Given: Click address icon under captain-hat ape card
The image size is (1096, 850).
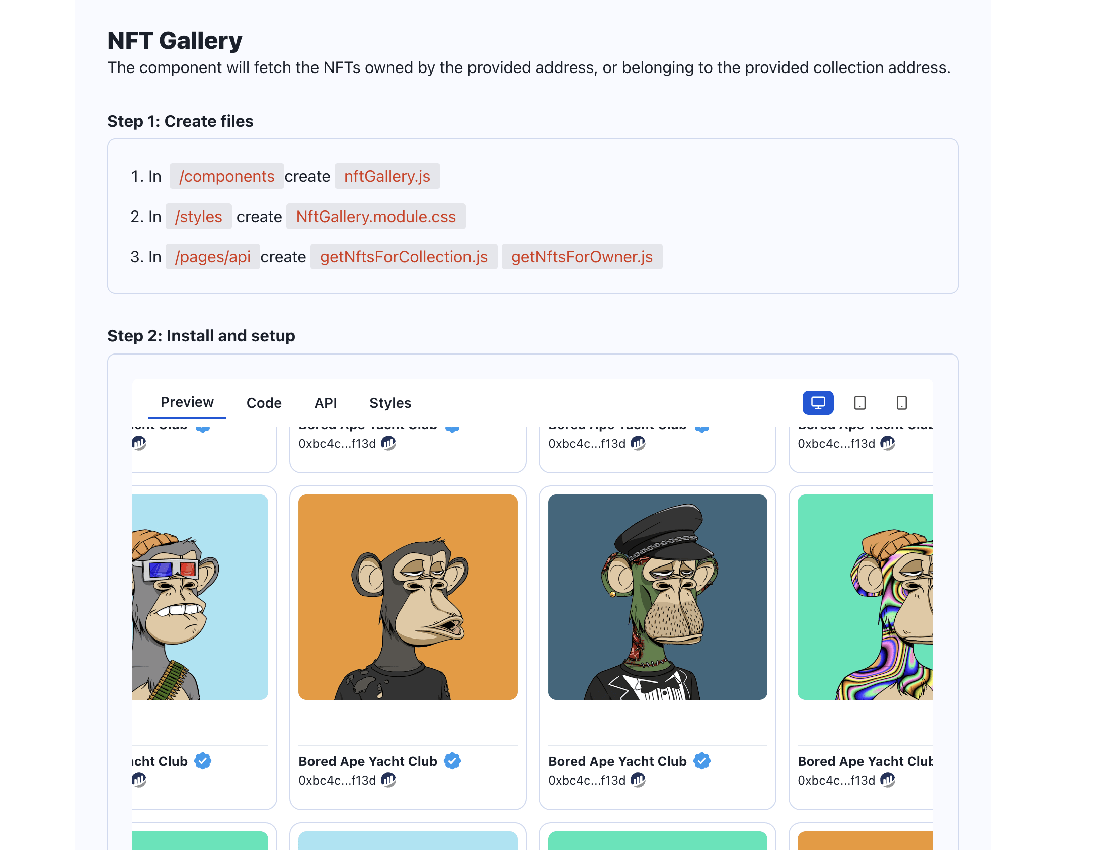Looking at the screenshot, I should coord(638,780).
